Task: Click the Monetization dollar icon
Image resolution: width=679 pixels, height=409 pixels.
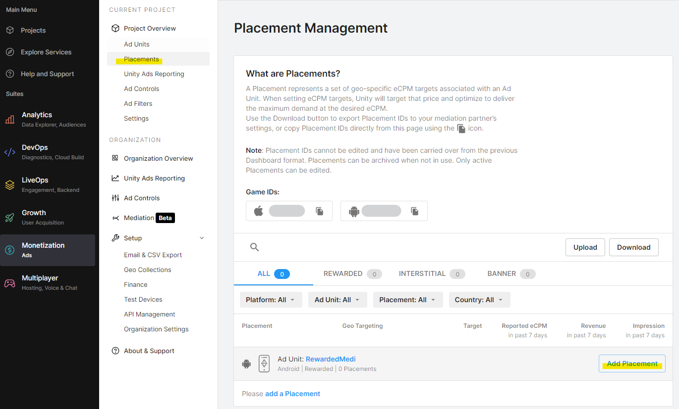Action: (x=10, y=250)
